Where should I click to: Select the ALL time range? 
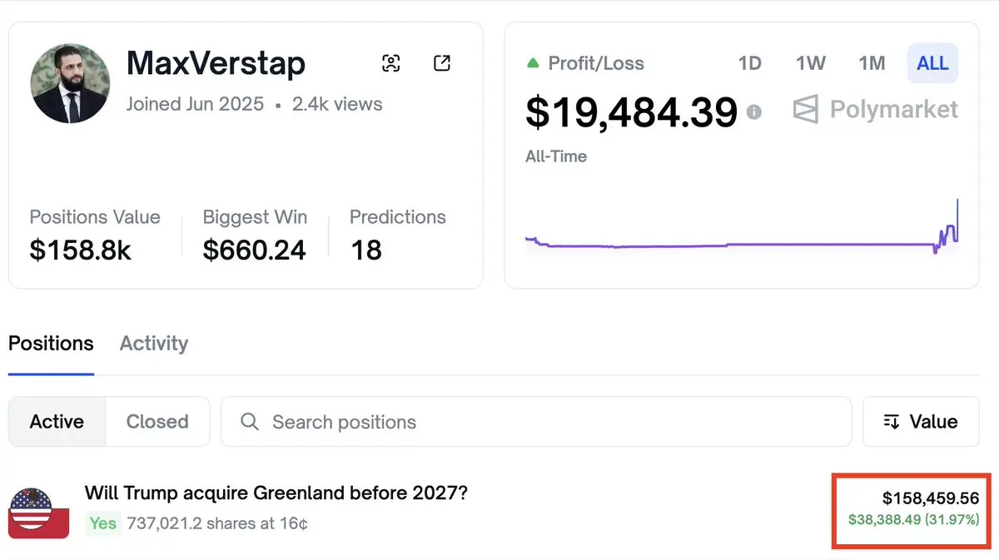932,64
